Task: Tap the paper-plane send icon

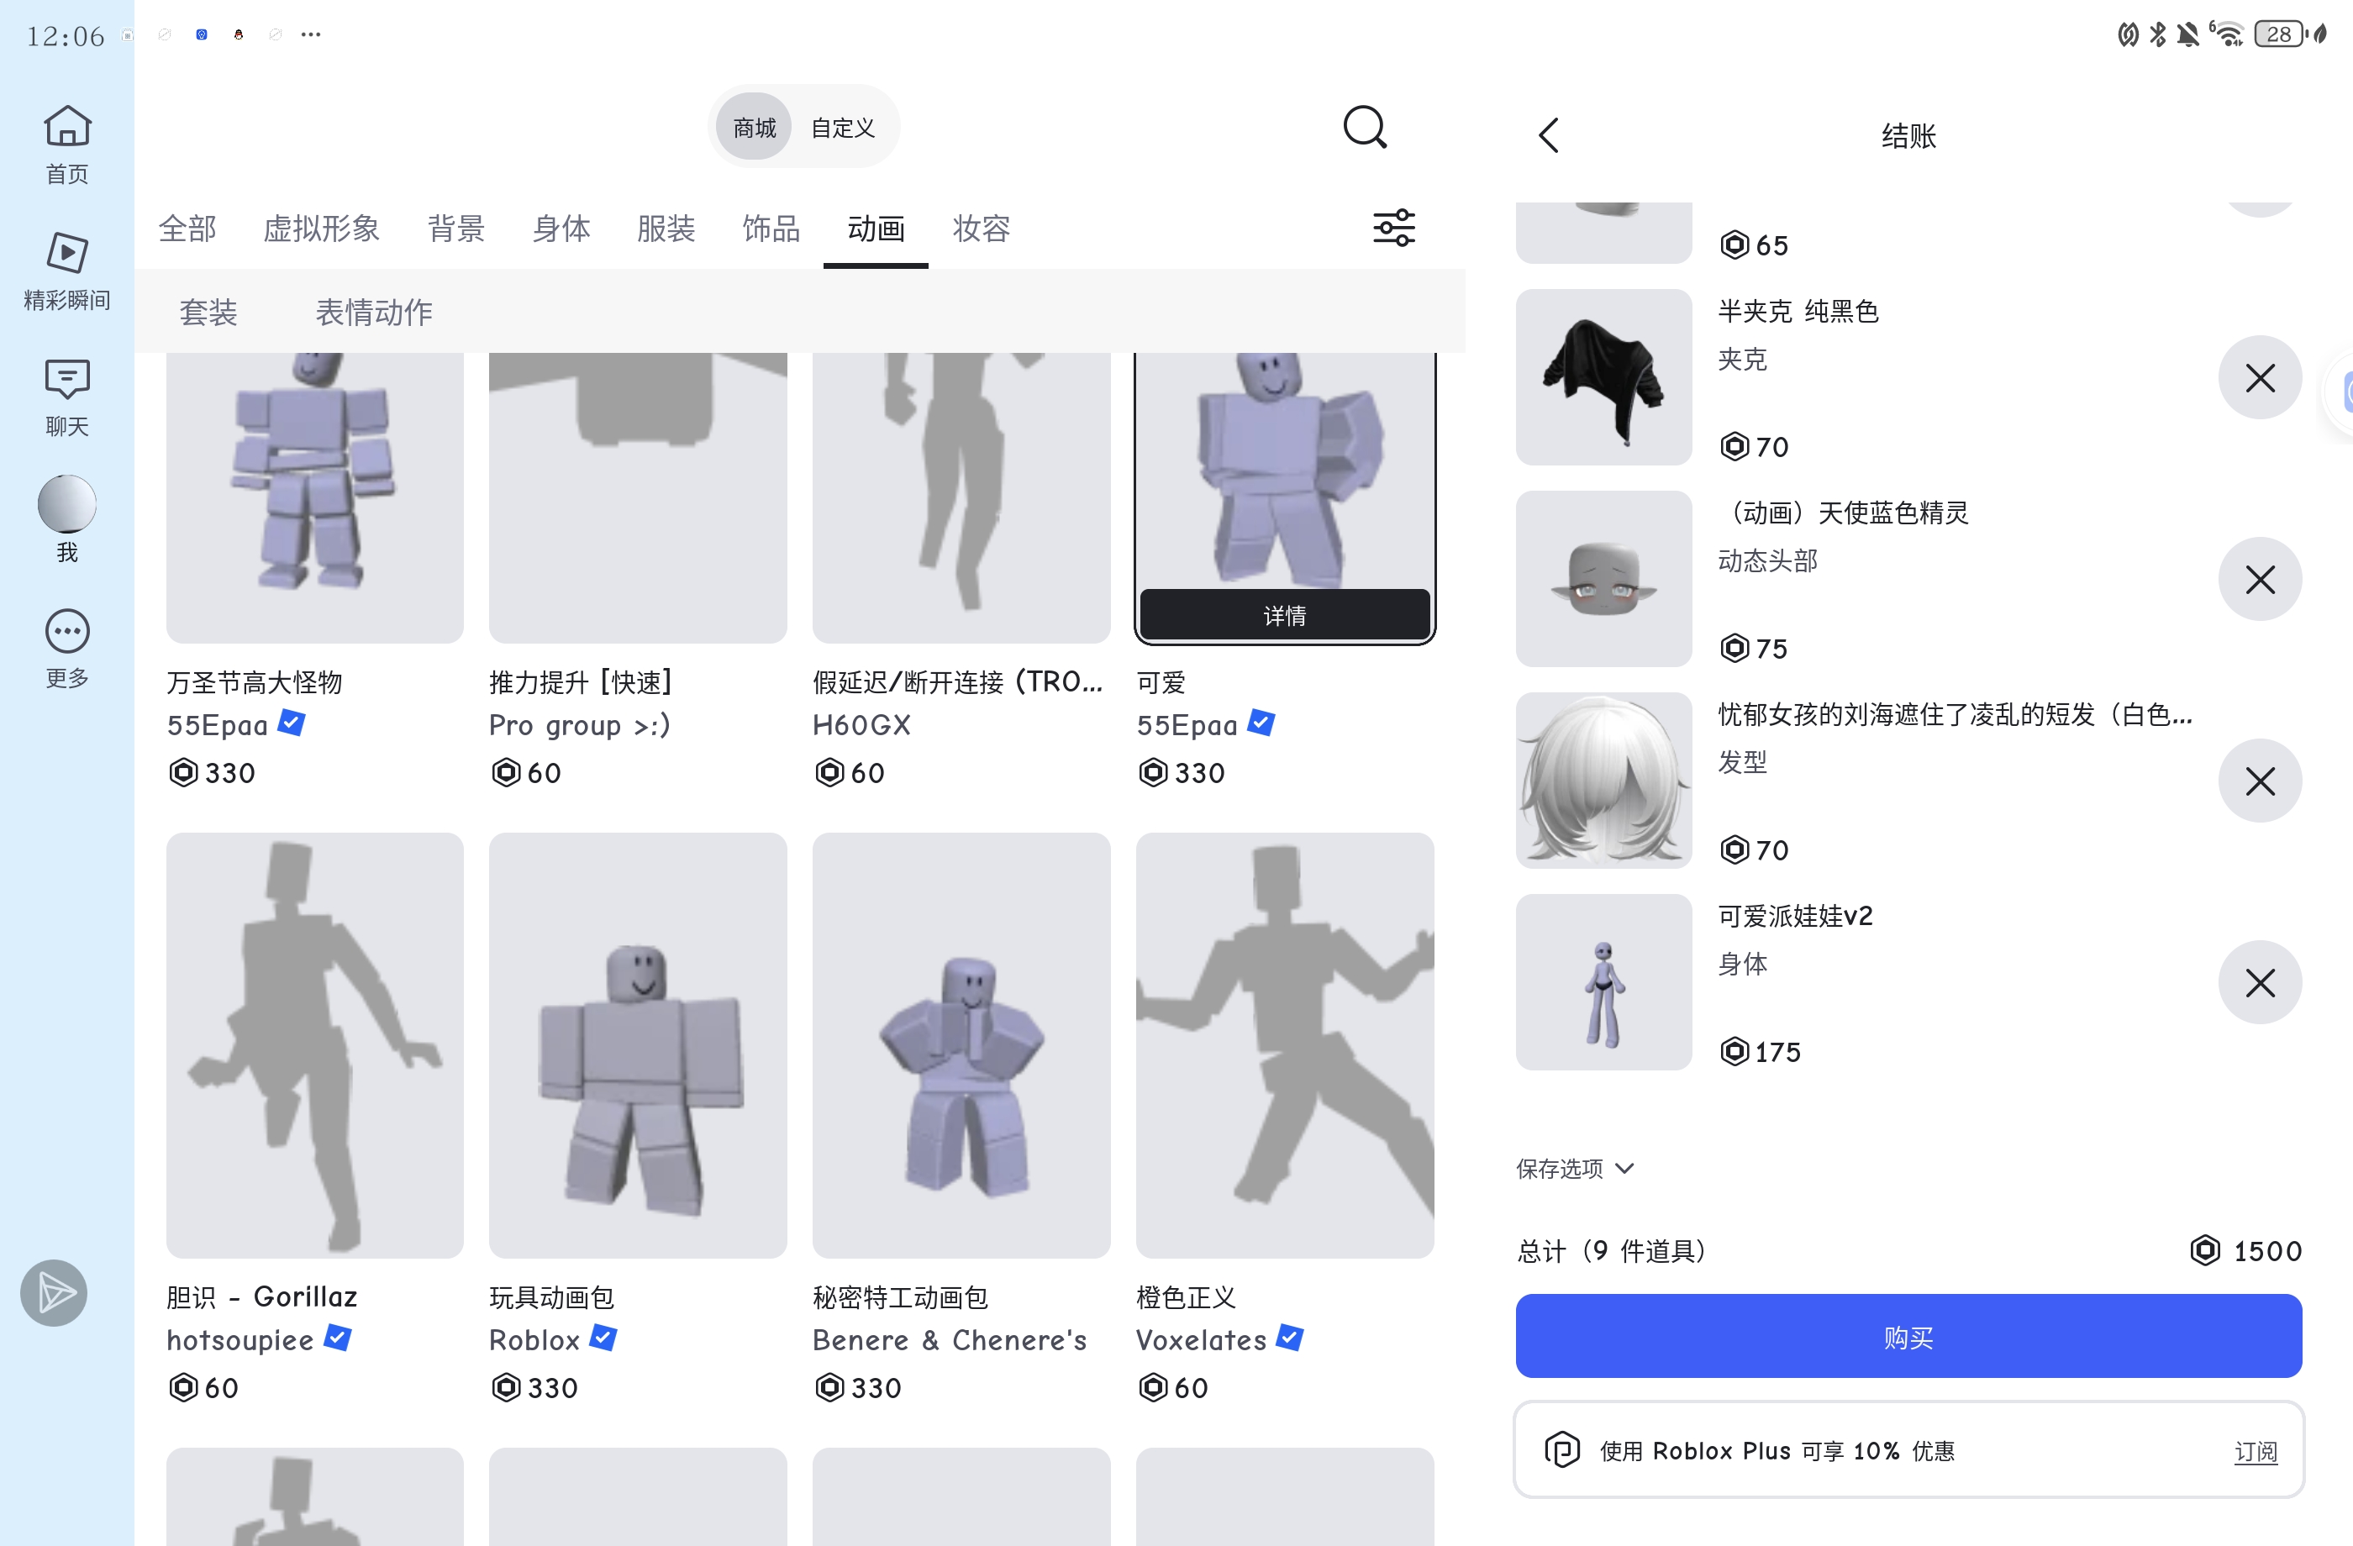Action: click(54, 1293)
